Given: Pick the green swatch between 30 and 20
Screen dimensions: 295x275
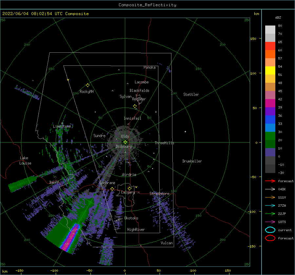Looking at the screenshot, I should [270, 136].
